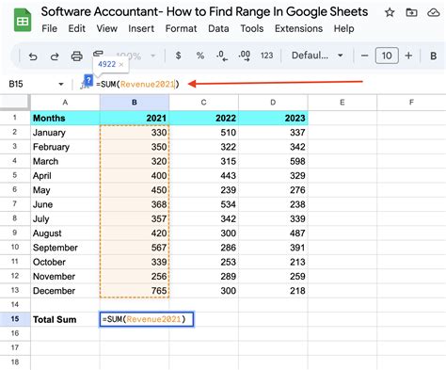Screen dimensions: 446x370
Task: Click the B15 name box
Action: coord(16,84)
